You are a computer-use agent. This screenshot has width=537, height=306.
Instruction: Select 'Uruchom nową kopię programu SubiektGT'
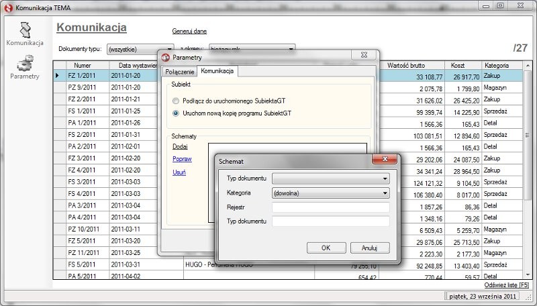[176, 113]
